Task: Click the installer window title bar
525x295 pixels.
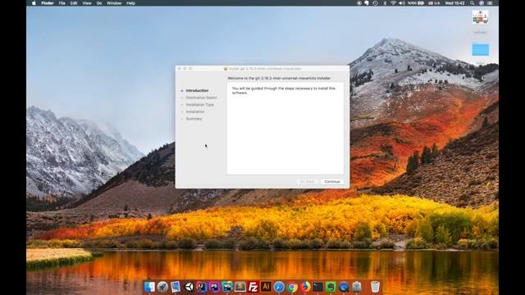Action: click(262, 69)
